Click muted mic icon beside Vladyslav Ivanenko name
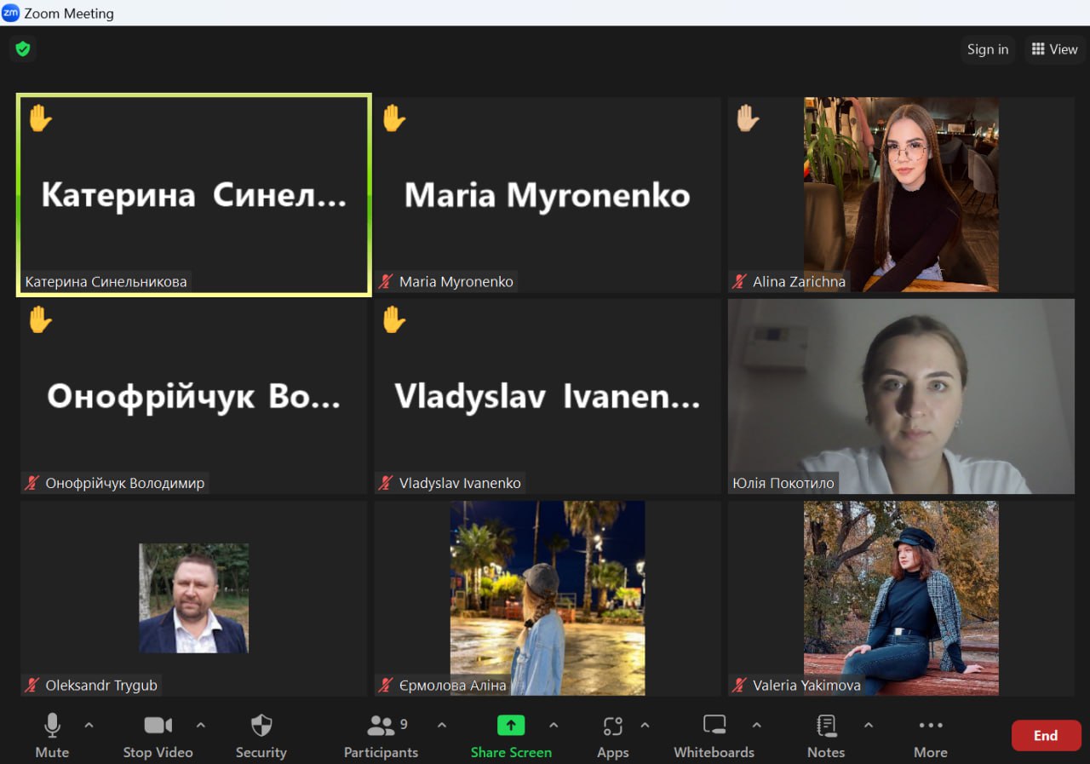The width and height of the screenshot is (1090, 764). pyautogui.click(x=387, y=483)
